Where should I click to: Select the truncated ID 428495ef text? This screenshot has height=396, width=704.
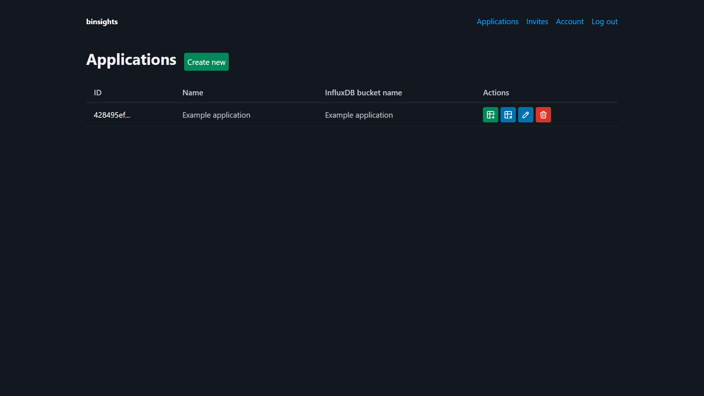(x=112, y=115)
